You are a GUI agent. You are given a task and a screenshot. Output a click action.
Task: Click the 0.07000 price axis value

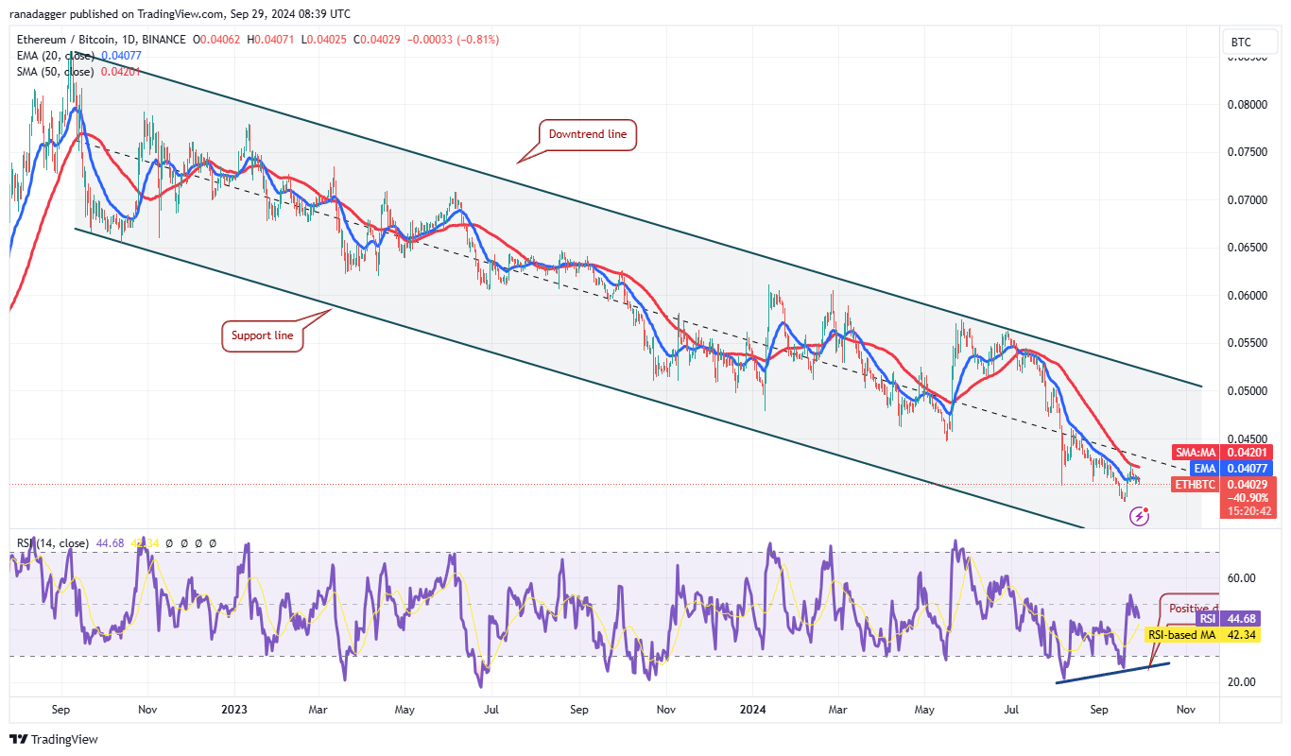coord(1249,200)
